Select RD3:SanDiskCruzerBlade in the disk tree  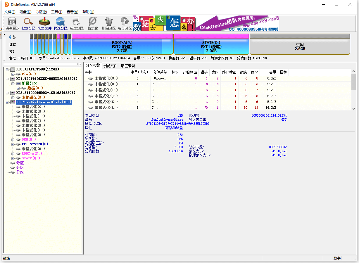click(44, 102)
